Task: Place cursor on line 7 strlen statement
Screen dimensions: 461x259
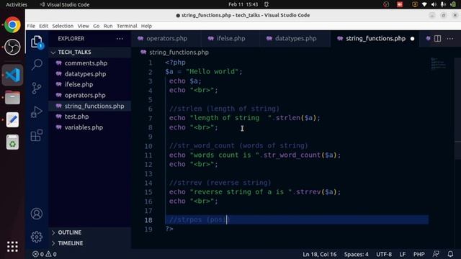Action: 244,118
